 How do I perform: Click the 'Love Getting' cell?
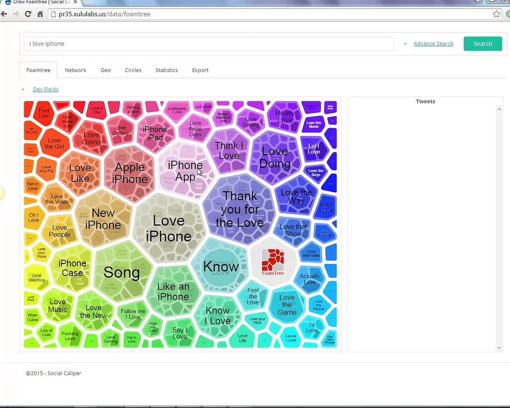pos(120,130)
